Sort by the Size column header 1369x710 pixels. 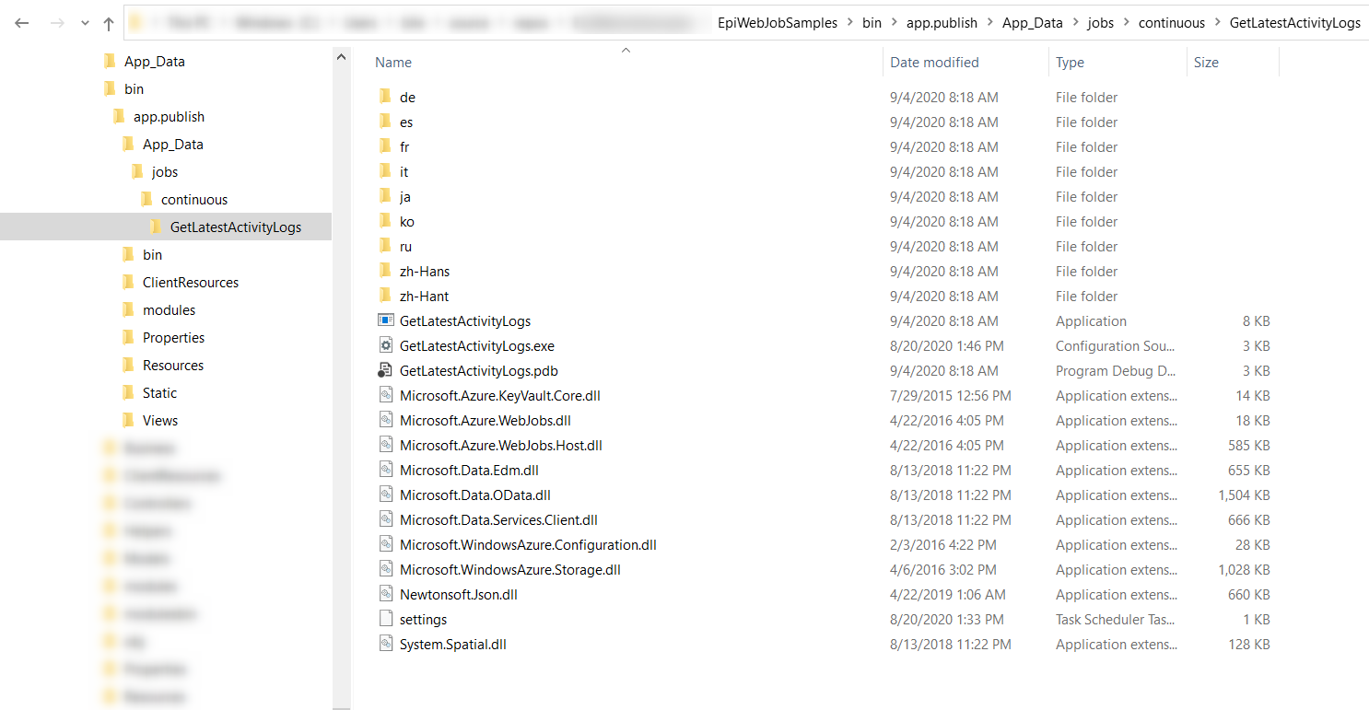1206,63
